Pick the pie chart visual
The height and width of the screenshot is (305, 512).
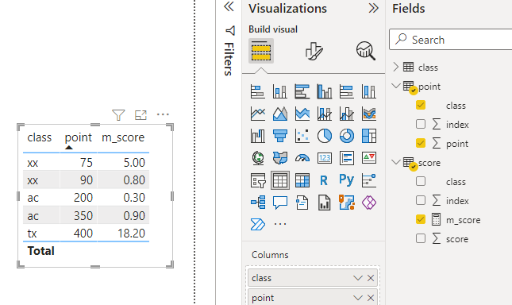click(324, 136)
